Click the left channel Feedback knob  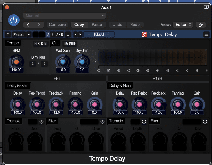click(56, 105)
